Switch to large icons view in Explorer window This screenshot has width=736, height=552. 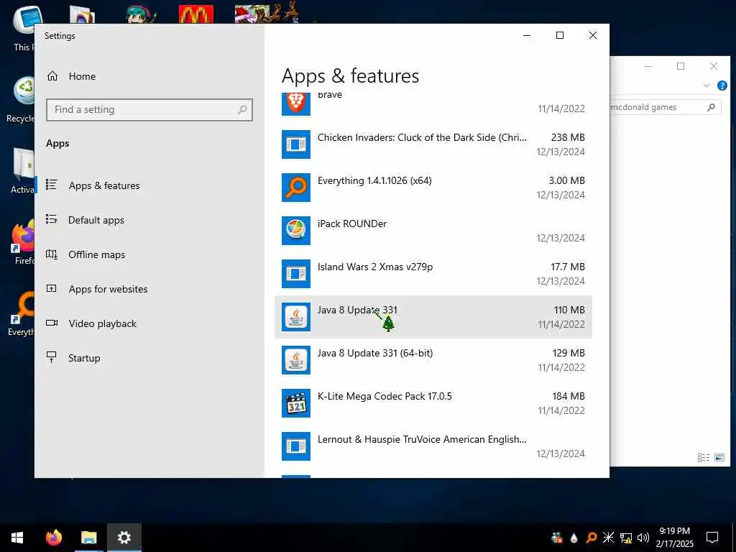(x=719, y=457)
